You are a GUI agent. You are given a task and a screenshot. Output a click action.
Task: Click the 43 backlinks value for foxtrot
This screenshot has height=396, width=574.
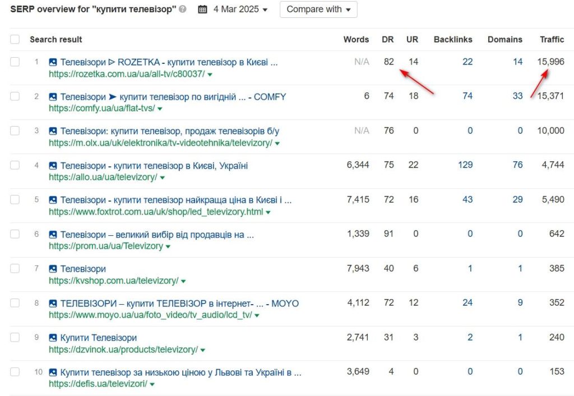pos(467,199)
